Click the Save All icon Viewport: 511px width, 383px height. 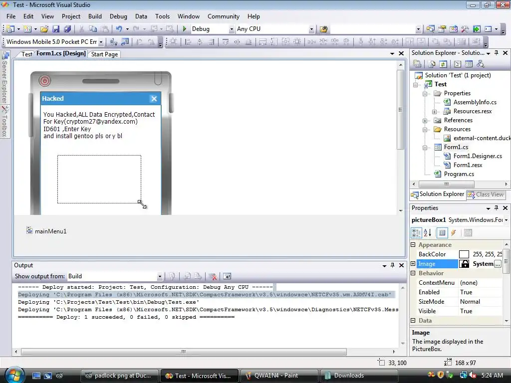point(67,29)
